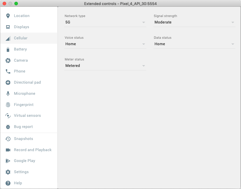Image resolution: width=241 pixels, height=189 pixels.
Task: Open the Fingerprint icon
Action: coord(8,105)
